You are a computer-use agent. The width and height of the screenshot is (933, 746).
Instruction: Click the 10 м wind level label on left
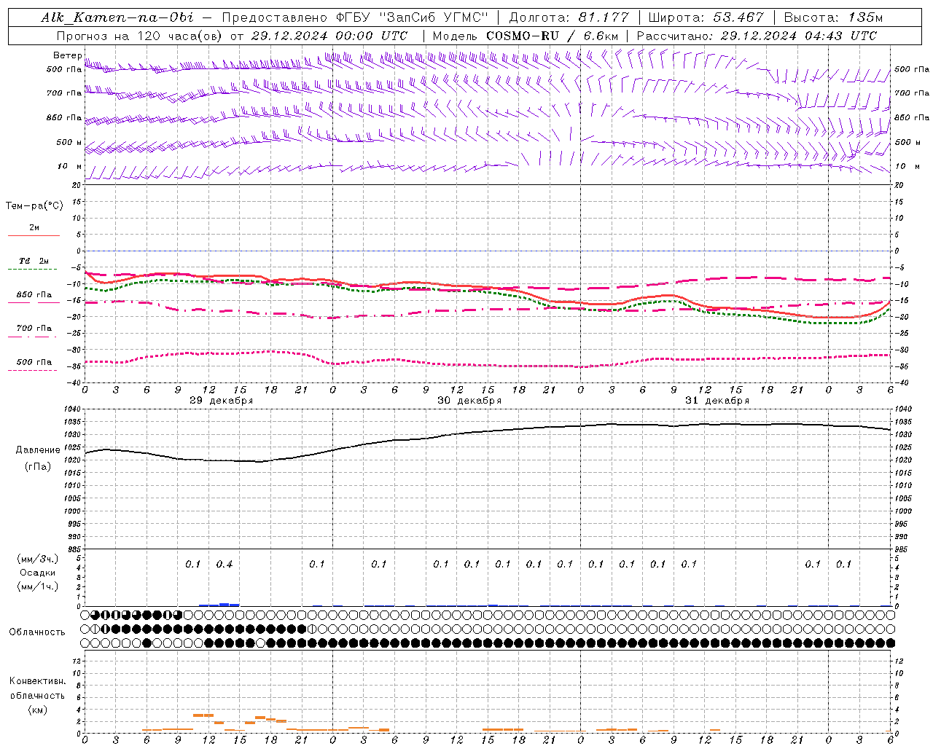[x=70, y=167]
